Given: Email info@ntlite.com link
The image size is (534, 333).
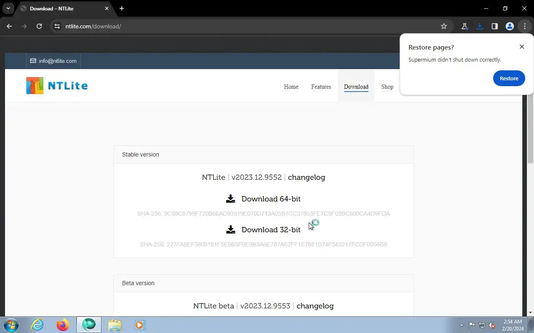Looking at the screenshot, I should (x=53, y=61).
